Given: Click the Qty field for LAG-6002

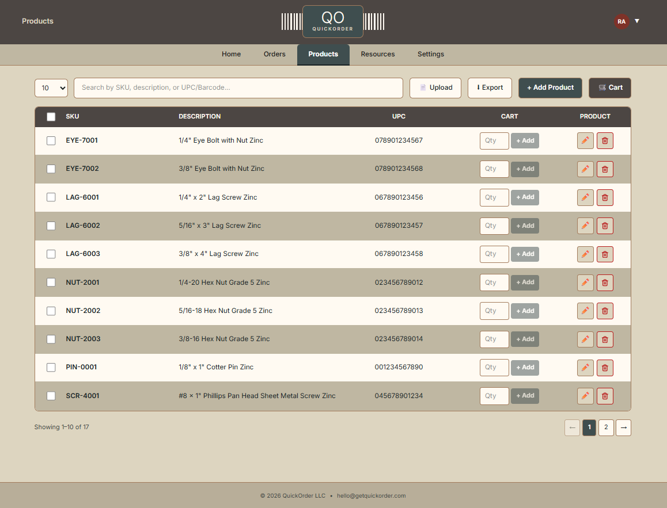Looking at the screenshot, I should [494, 226].
